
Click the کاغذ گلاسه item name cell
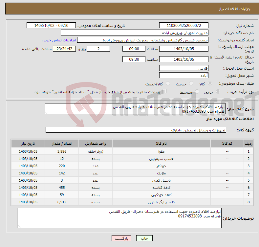click(x=161, y=188)
